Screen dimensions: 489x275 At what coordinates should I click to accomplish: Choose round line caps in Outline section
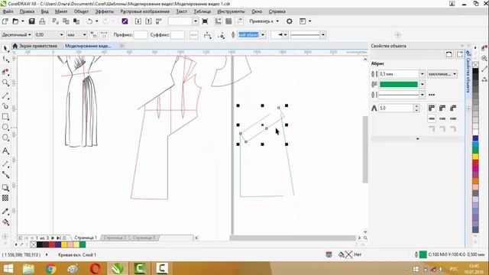(442, 118)
